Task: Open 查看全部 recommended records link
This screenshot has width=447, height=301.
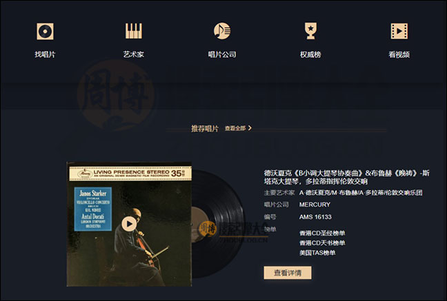Action: click(235, 128)
